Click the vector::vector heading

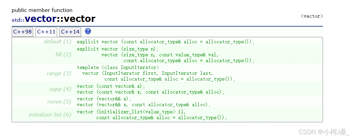(60, 19)
